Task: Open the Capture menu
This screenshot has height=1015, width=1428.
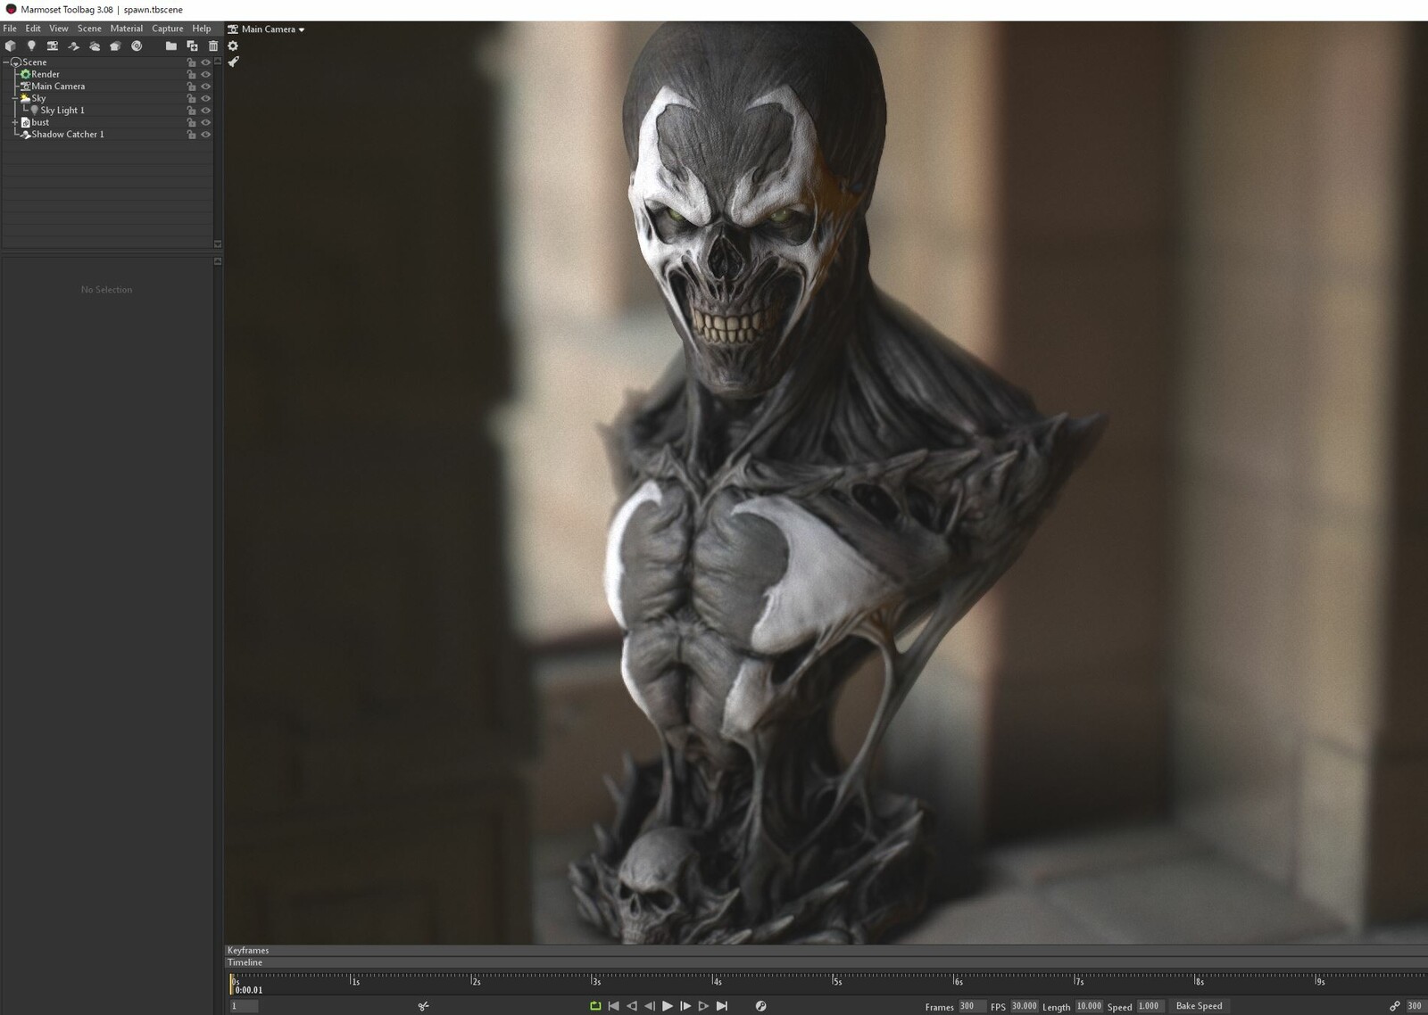Action: 168,29
